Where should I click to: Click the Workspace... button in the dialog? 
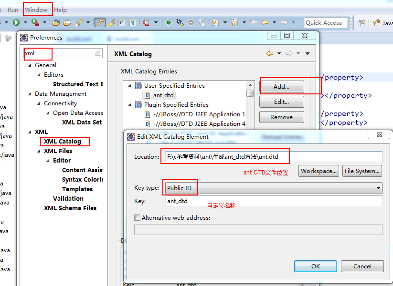(318, 171)
